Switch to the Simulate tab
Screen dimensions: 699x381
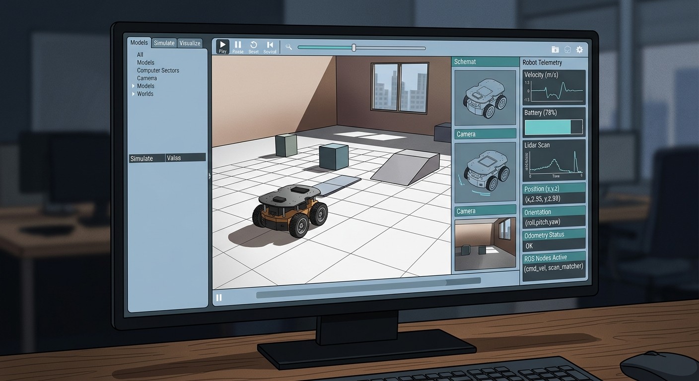tap(164, 43)
